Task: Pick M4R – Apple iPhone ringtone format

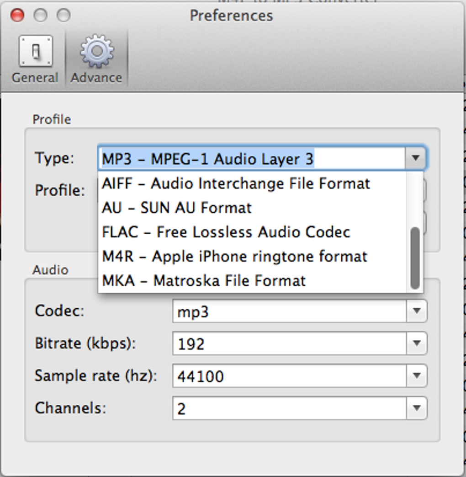Action: [x=234, y=257]
